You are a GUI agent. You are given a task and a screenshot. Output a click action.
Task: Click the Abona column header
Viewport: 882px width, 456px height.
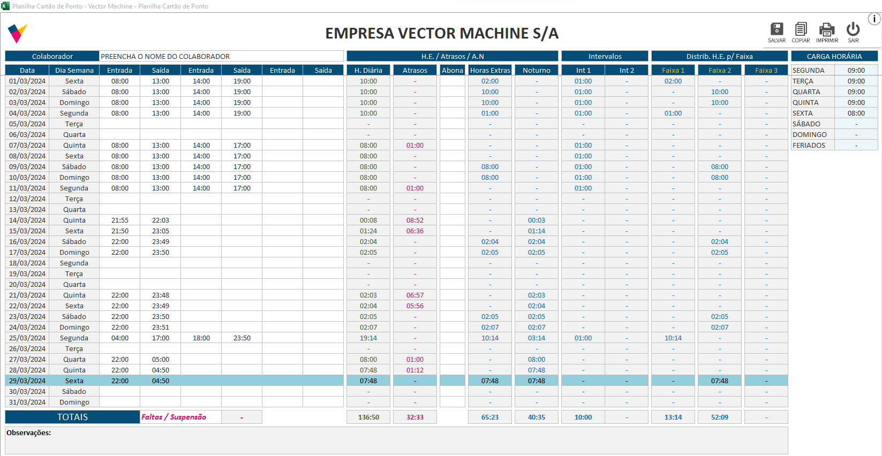453,70
